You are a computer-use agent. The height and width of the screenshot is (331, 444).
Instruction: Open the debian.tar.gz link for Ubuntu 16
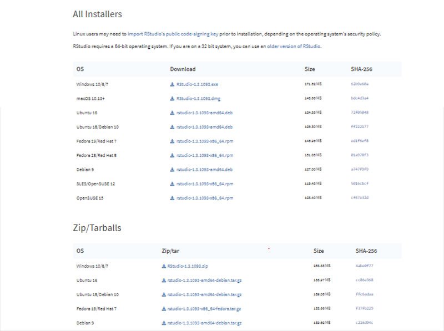(x=204, y=281)
